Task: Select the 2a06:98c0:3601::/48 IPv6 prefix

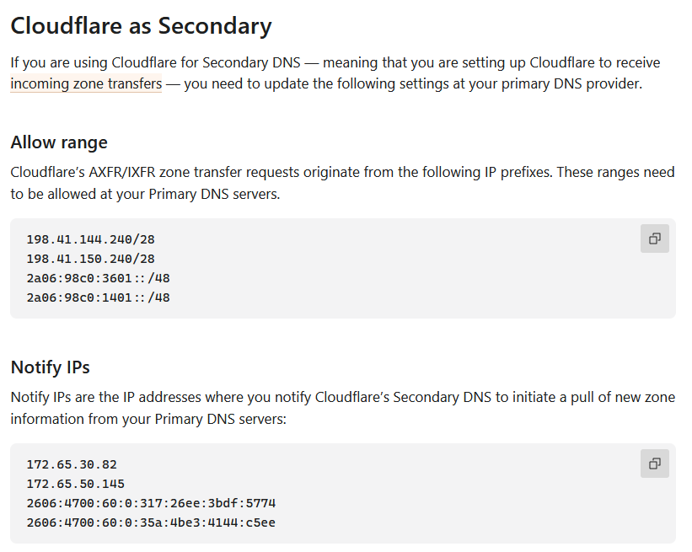Action: pos(98,278)
